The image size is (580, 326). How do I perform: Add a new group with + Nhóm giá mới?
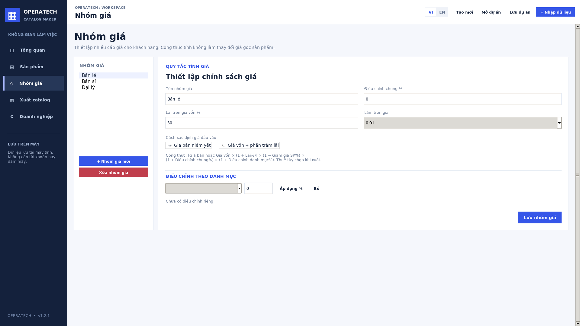[x=114, y=161]
